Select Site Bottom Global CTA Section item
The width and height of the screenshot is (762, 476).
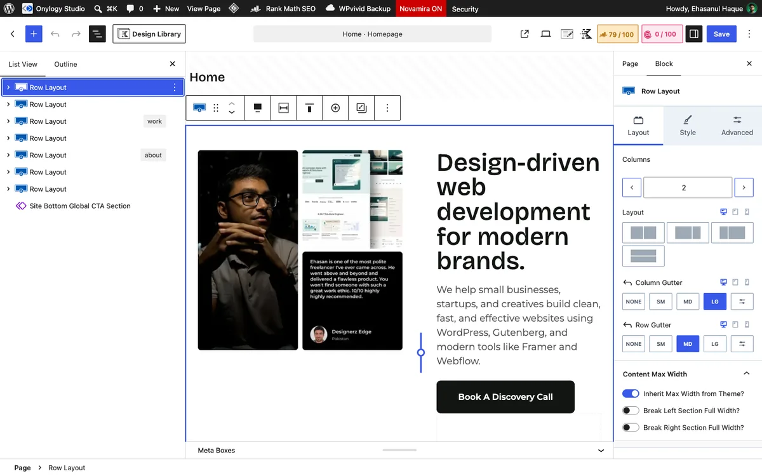(80, 206)
